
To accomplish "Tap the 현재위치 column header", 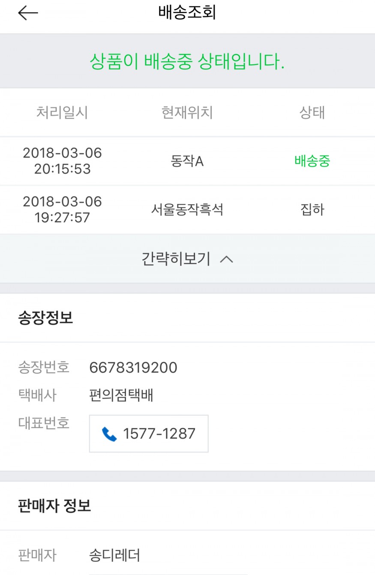I will pyautogui.click(x=187, y=113).
